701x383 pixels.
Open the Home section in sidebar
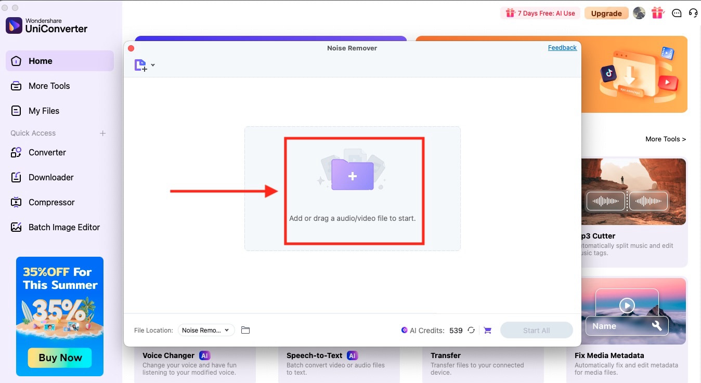(x=59, y=61)
